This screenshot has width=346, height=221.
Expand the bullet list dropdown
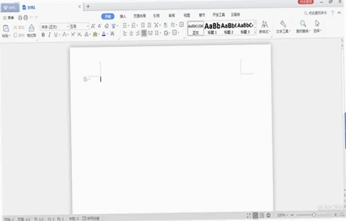pyautogui.click(x=128, y=25)
